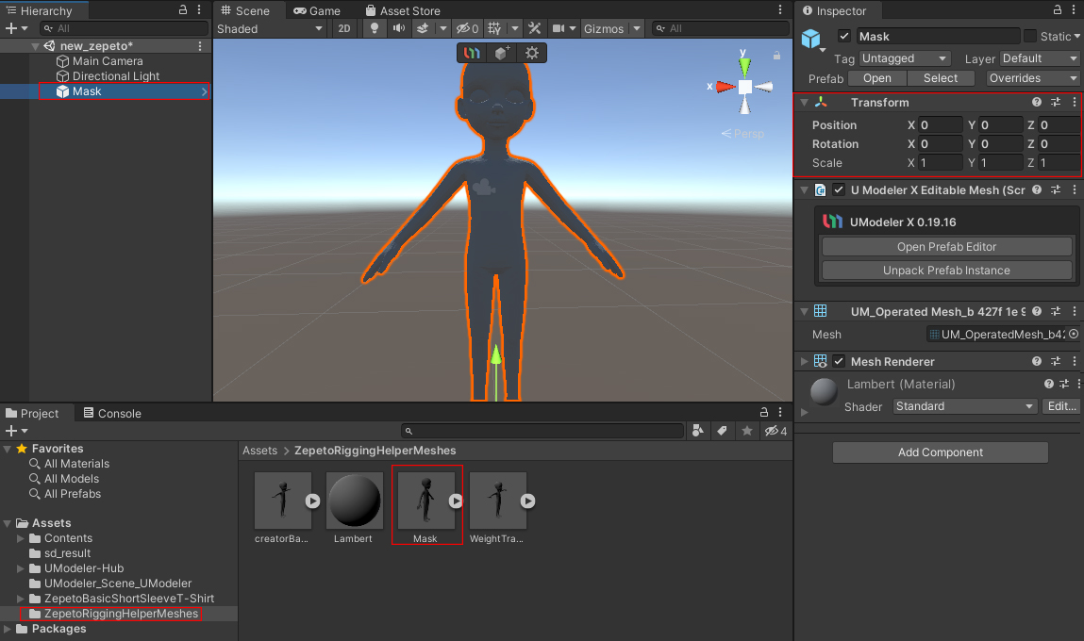Click search by type icon in Project
This screenshot has height=641, width=1084.
coord(698,431)
